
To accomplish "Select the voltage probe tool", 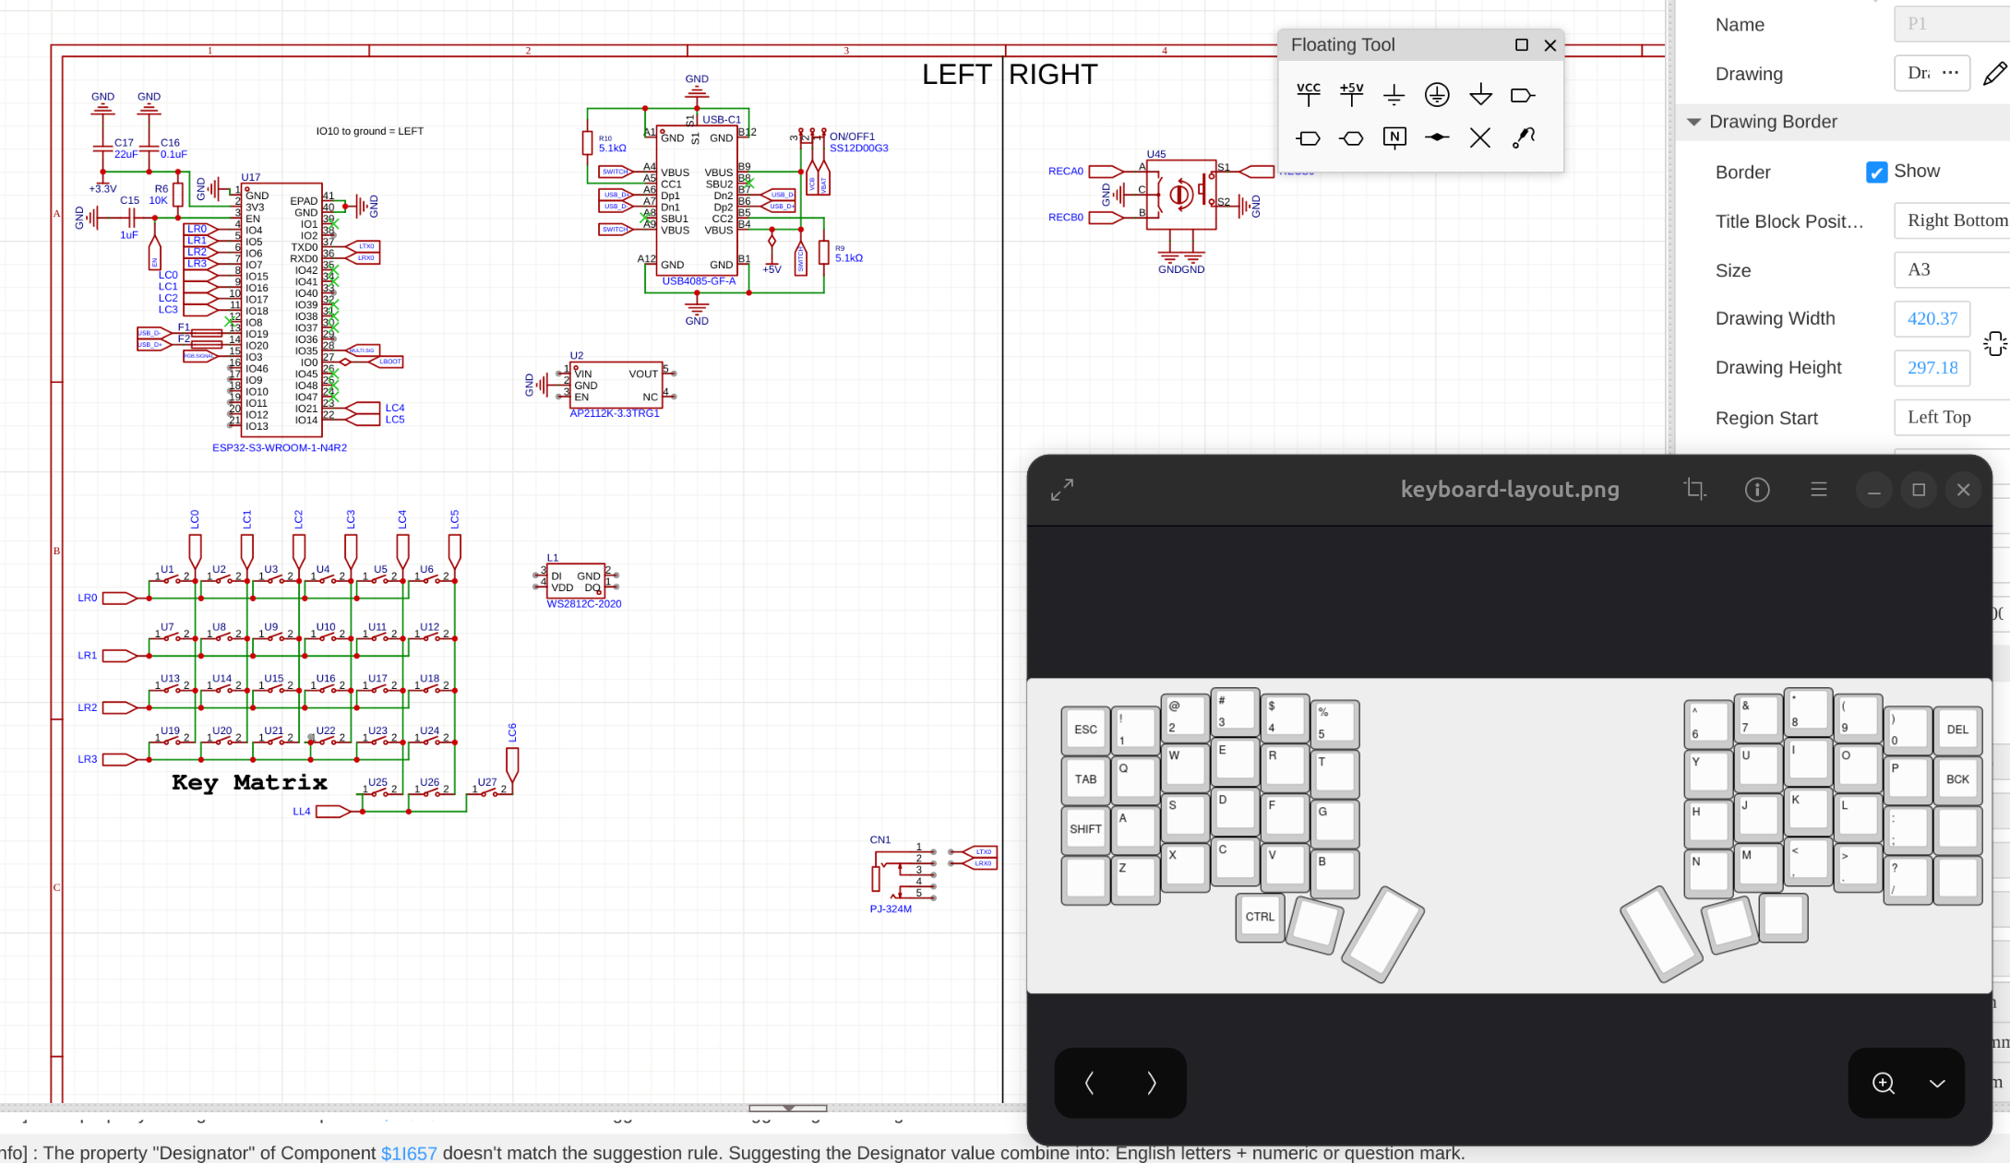I will click(x=1523, y=137).
